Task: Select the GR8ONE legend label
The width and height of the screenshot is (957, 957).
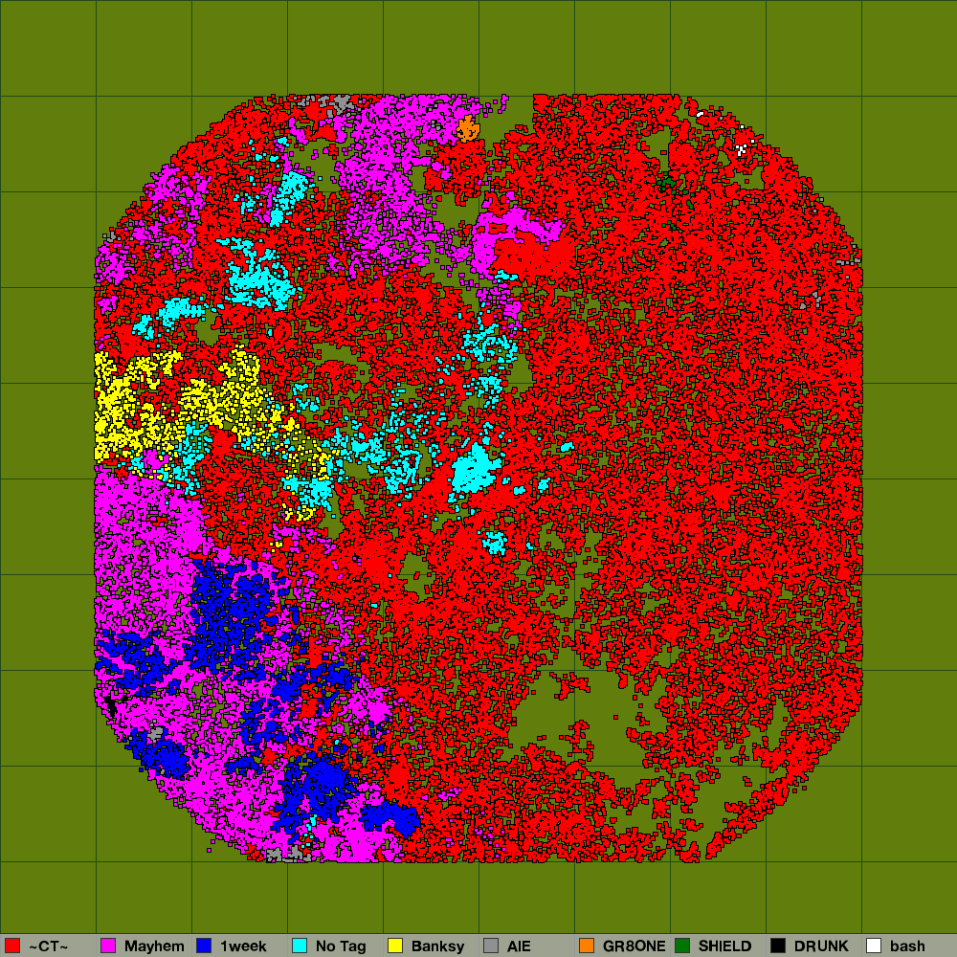Action: pyautogui.click(x=634, y=946)
